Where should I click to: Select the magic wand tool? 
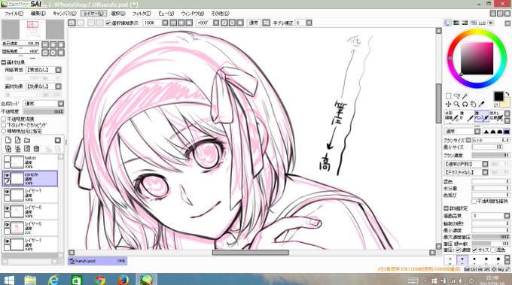(x=465, y=96)
